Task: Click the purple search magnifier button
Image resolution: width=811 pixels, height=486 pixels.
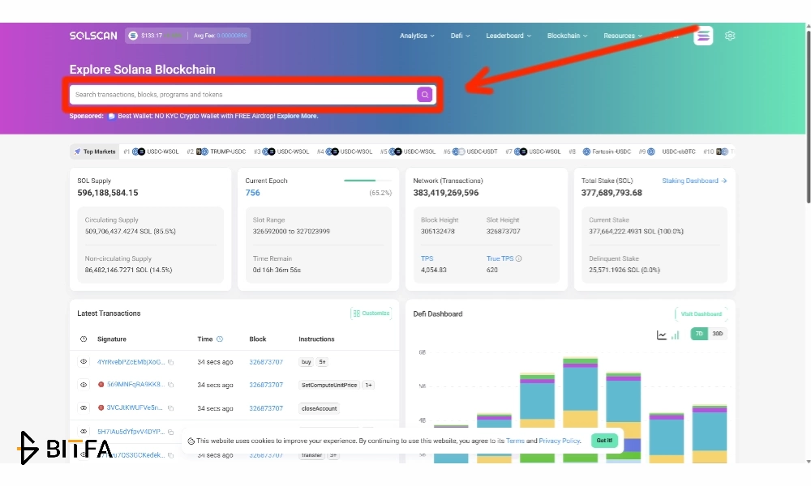Action: tap(424, 95)
